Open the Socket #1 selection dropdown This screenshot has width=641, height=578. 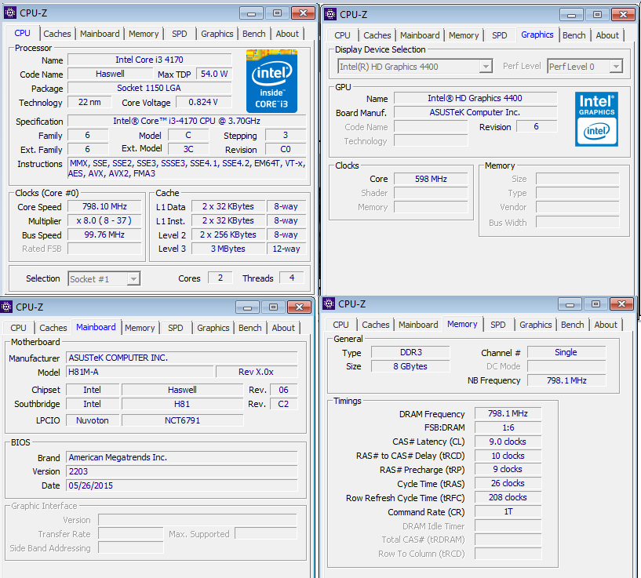point(104,278)
